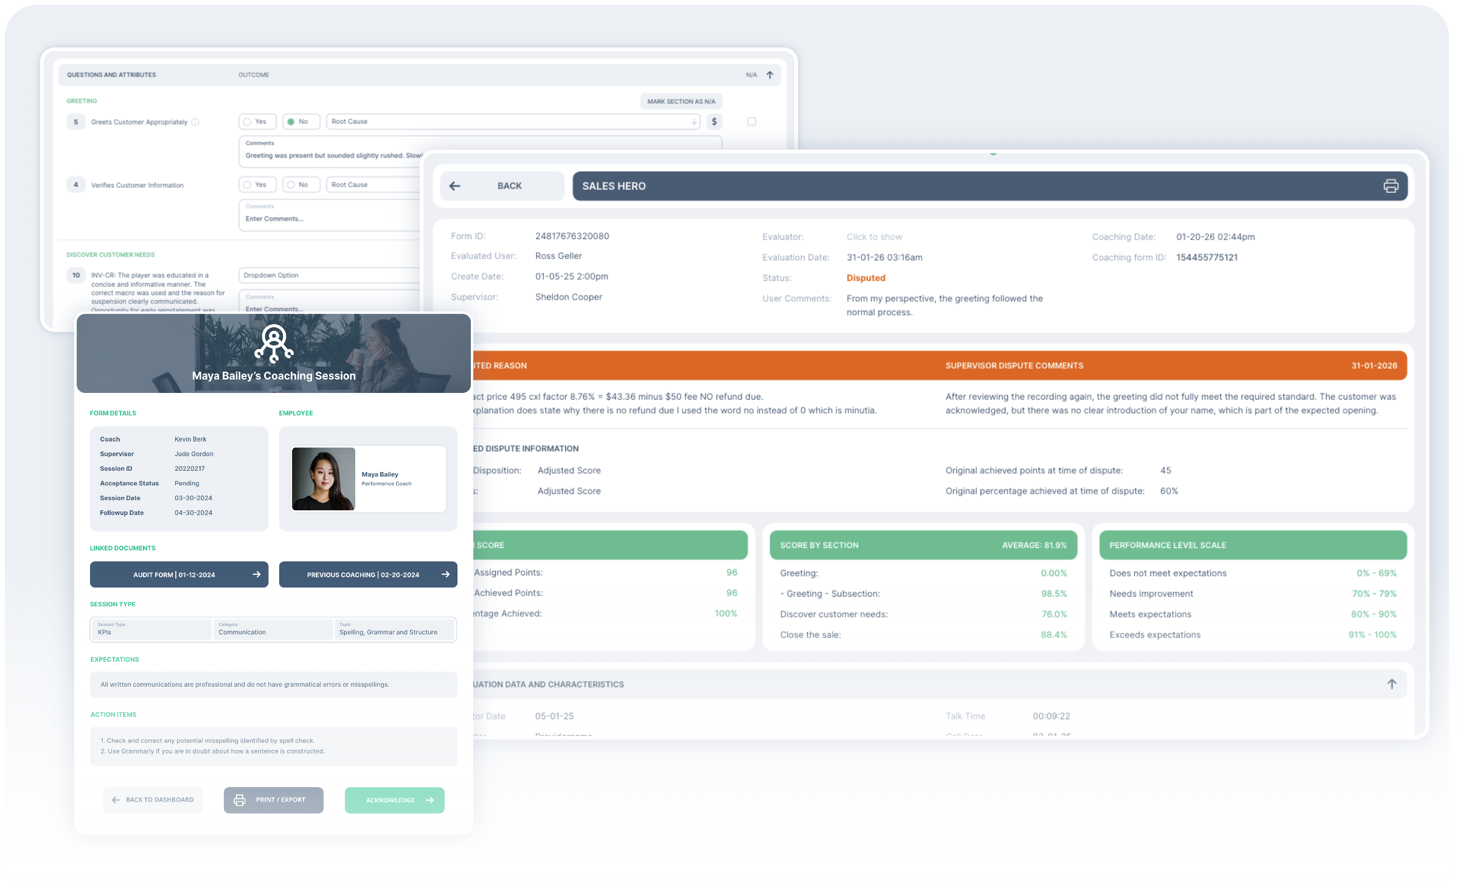Image resolution: width=1466 pixels, height=888 pixels.
Task: Click the up arrow in Questions and Attributes header
Action: point(769,75)
